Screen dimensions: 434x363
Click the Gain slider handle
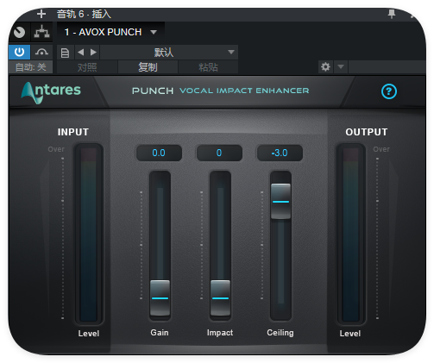pyautogui.click(x=160, y=298)
